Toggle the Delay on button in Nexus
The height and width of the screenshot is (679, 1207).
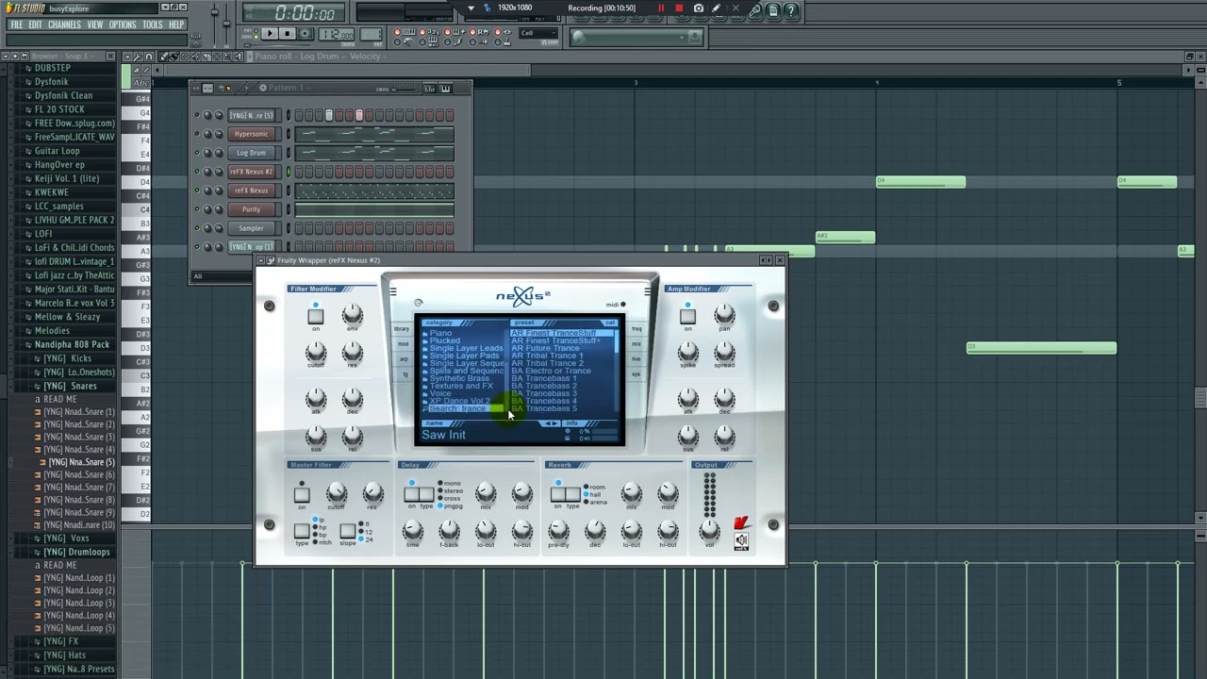[412, 494]
